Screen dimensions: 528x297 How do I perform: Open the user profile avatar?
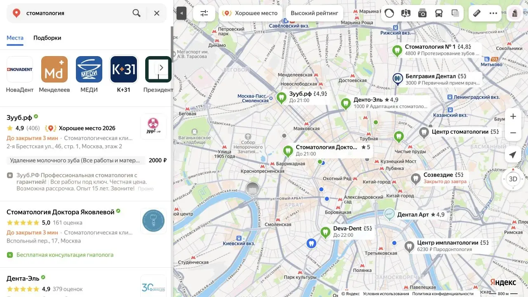[x=515, y=13]
